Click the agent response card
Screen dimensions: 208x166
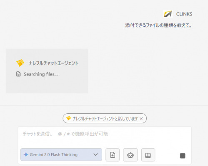[47, 71]
